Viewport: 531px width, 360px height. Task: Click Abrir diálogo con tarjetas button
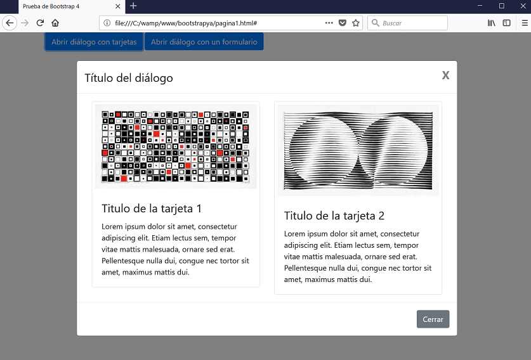pos(94,42)
